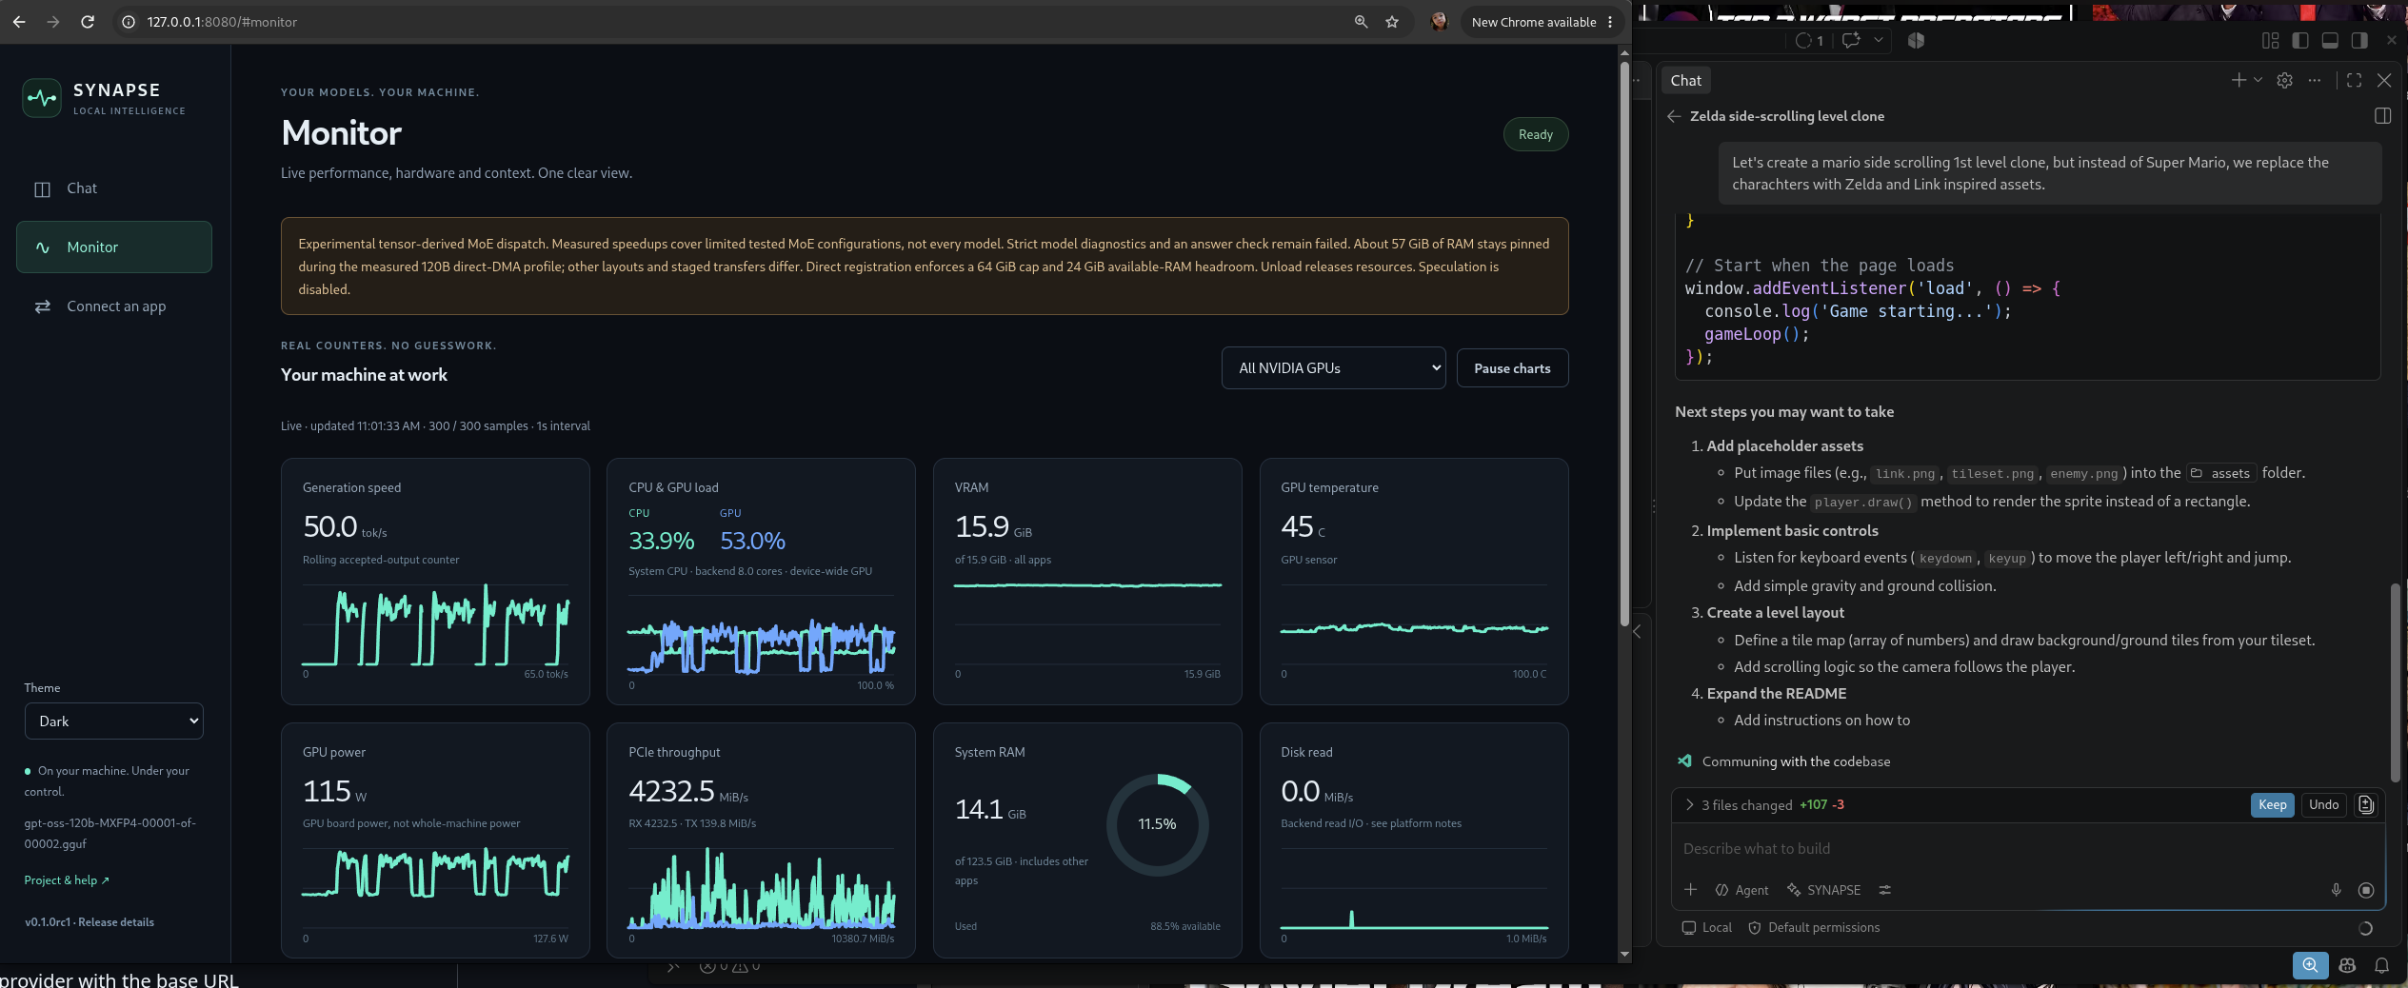Open new chat dropdown chevron beside plus
Viewport: 2408px width, 988px height.
tap(2258, 81)
